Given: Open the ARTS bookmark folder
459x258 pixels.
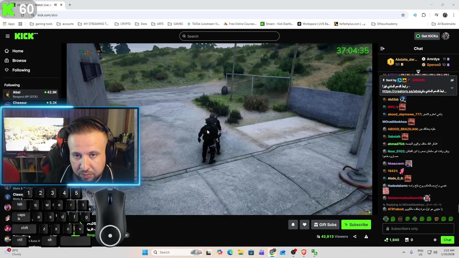Looking at the screenshot, I should point(157,24).
